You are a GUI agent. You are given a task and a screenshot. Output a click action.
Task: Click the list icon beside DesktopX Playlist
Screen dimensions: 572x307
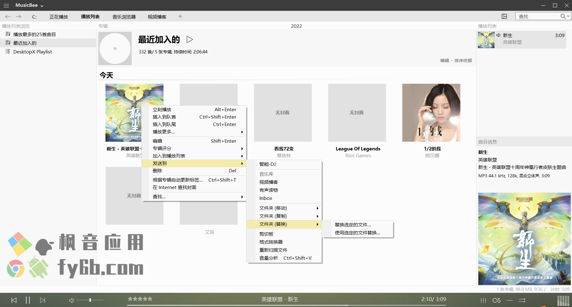[8, 52]
